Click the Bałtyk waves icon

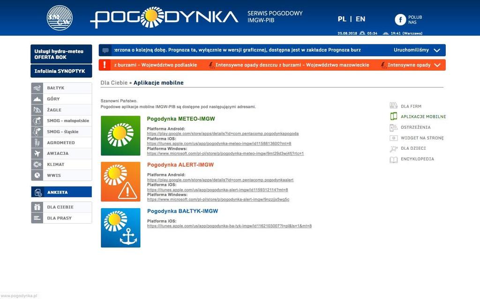pyautogui.click(x=37, y=88)
